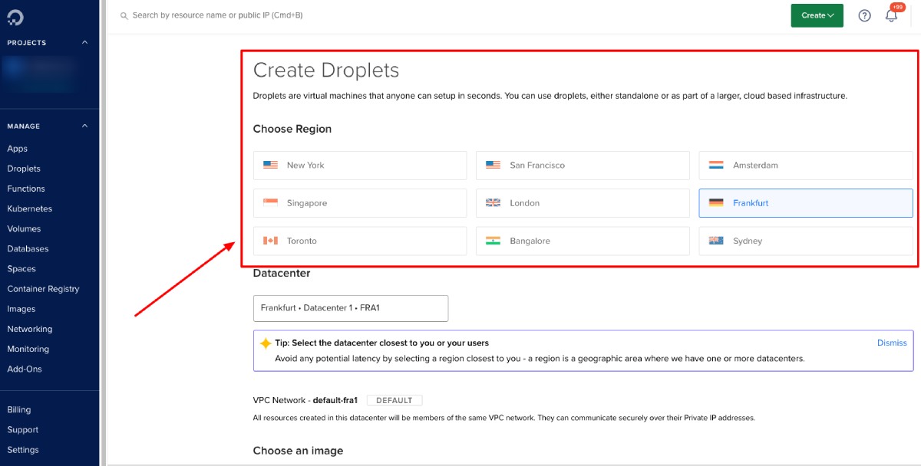Dismiss the datacenter tip banner
Viewport: 921px width, 466px height.
coord(891,343)
